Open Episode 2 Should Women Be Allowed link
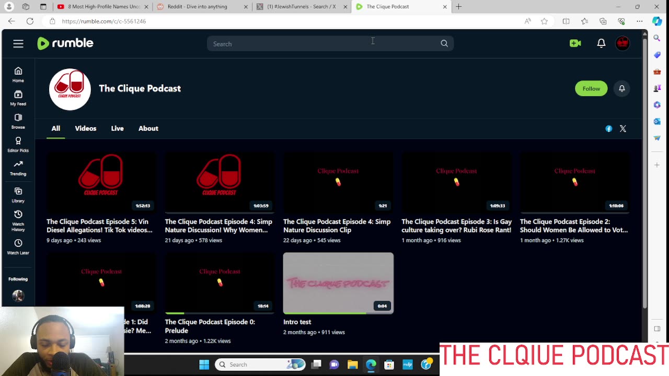This screenshot has width=669, height=376. 574,226
